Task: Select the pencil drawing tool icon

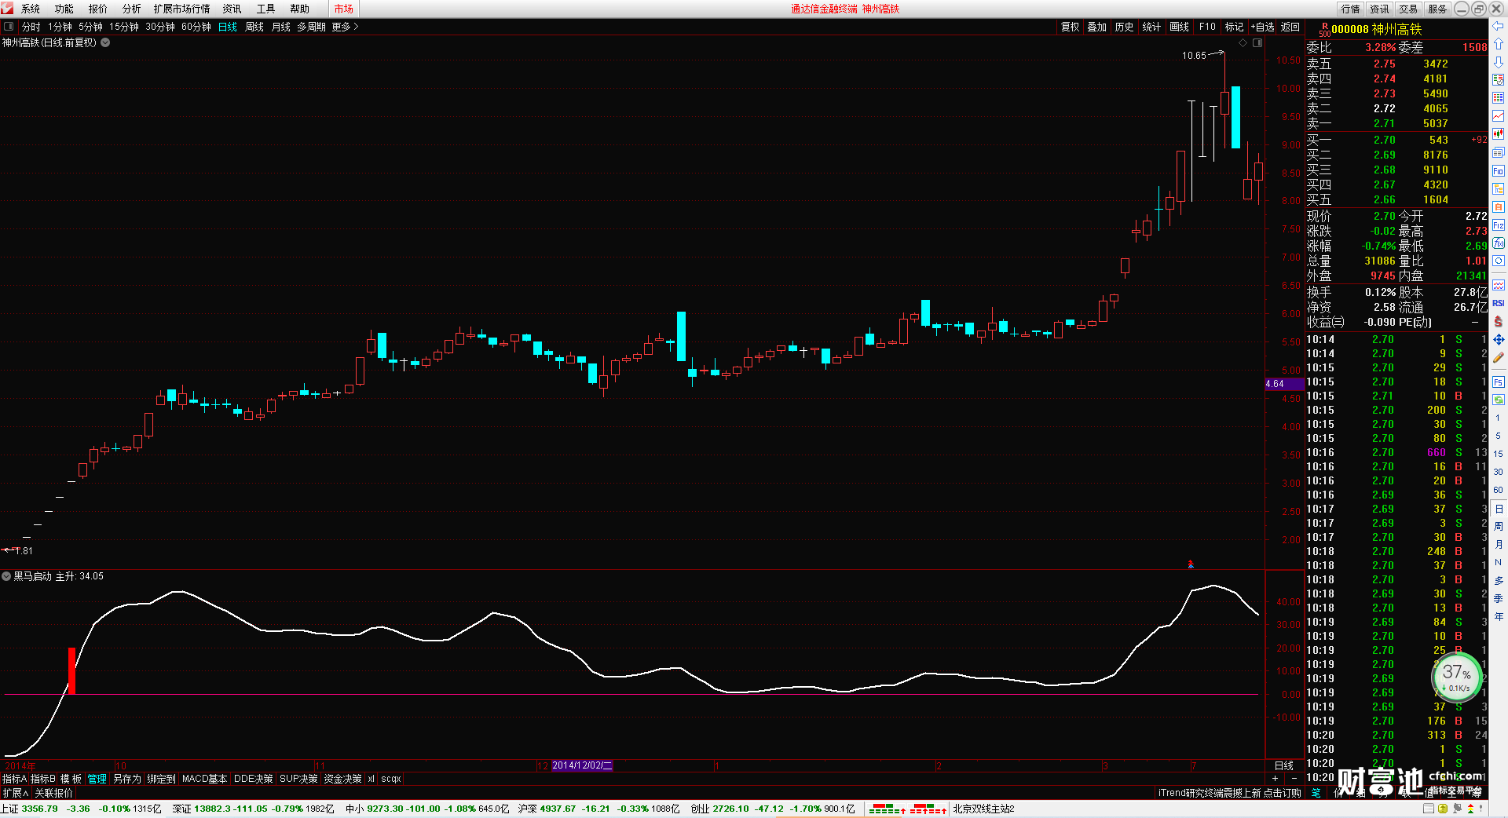Action: 1499,358
